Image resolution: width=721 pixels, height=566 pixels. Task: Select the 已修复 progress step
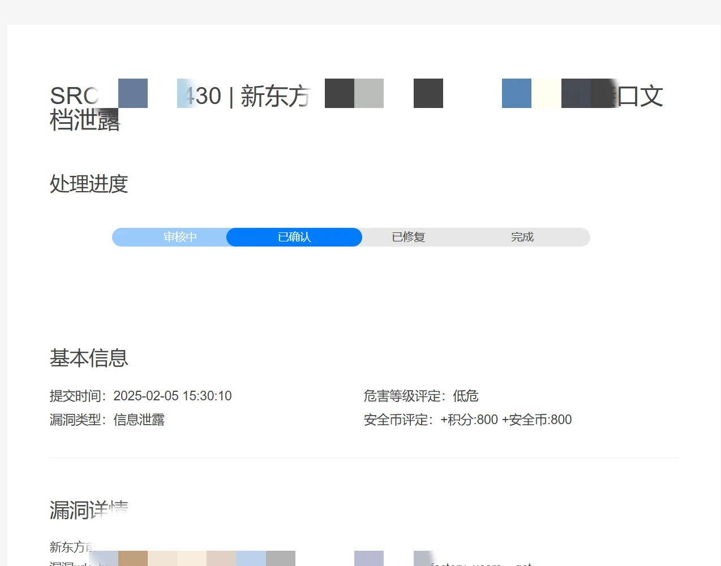click(407, 237)
